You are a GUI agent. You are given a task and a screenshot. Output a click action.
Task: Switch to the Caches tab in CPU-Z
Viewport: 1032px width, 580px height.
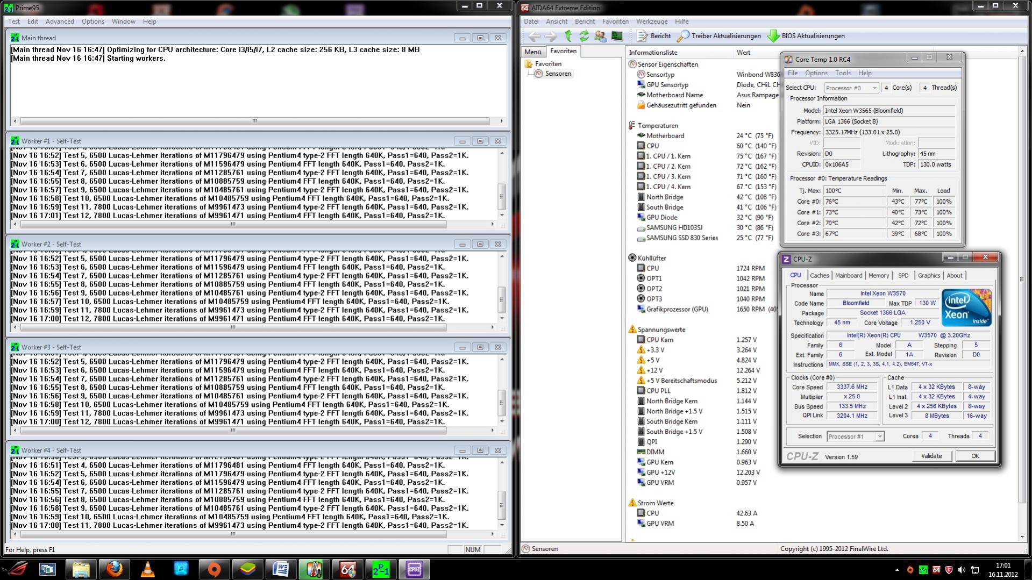point(819,275)
